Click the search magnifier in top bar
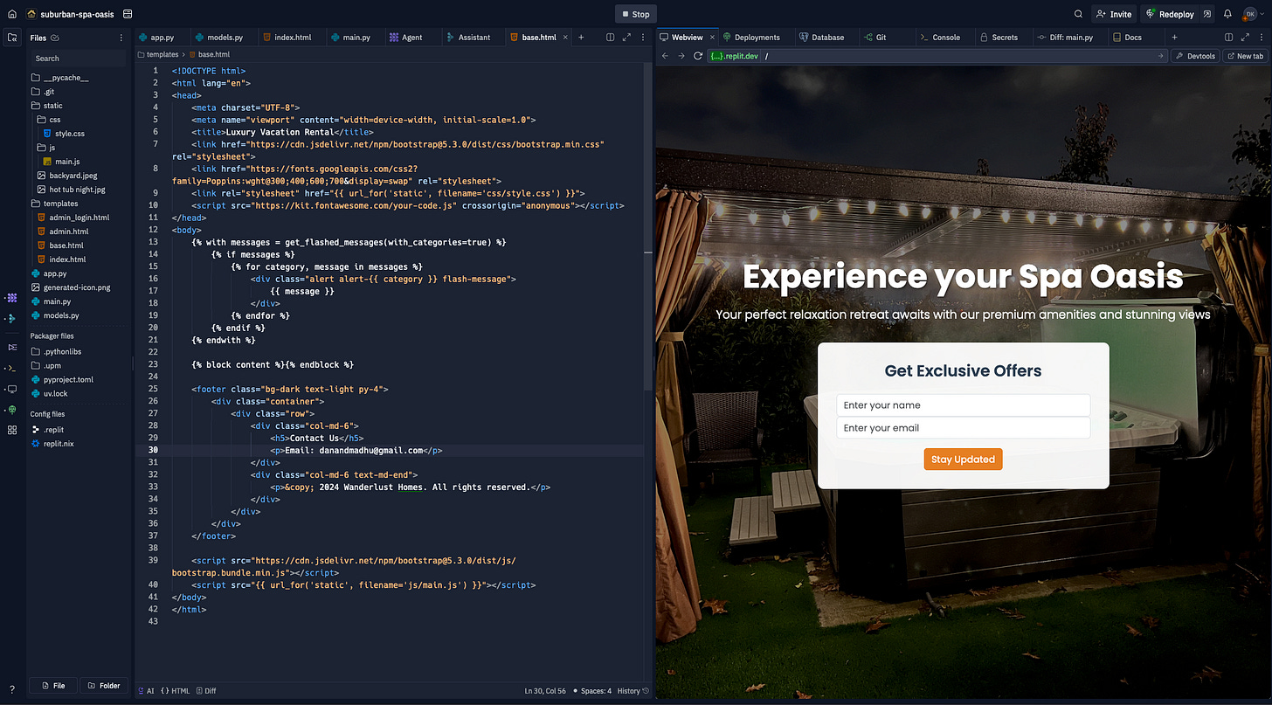The image size is (1272, 705). pos(1078,14)
